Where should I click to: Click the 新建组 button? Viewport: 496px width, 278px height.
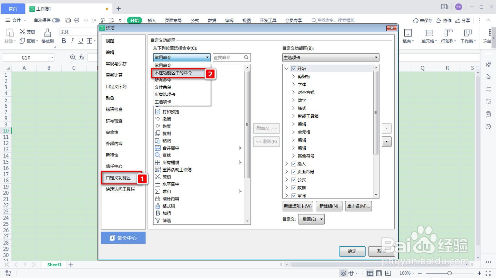(x=328, y=206)
